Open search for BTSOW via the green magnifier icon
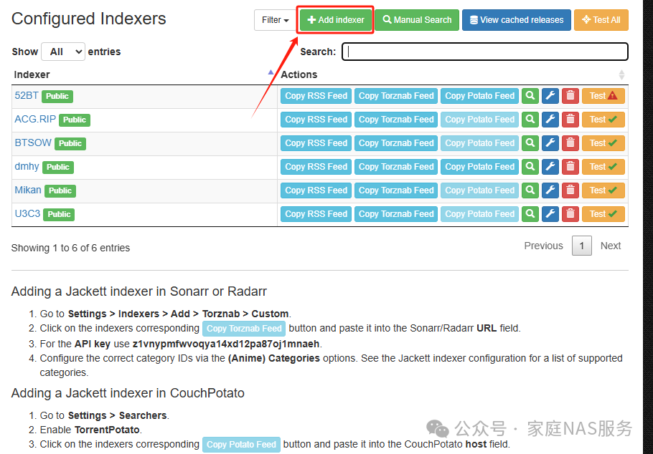 click(x=530, y=143)
